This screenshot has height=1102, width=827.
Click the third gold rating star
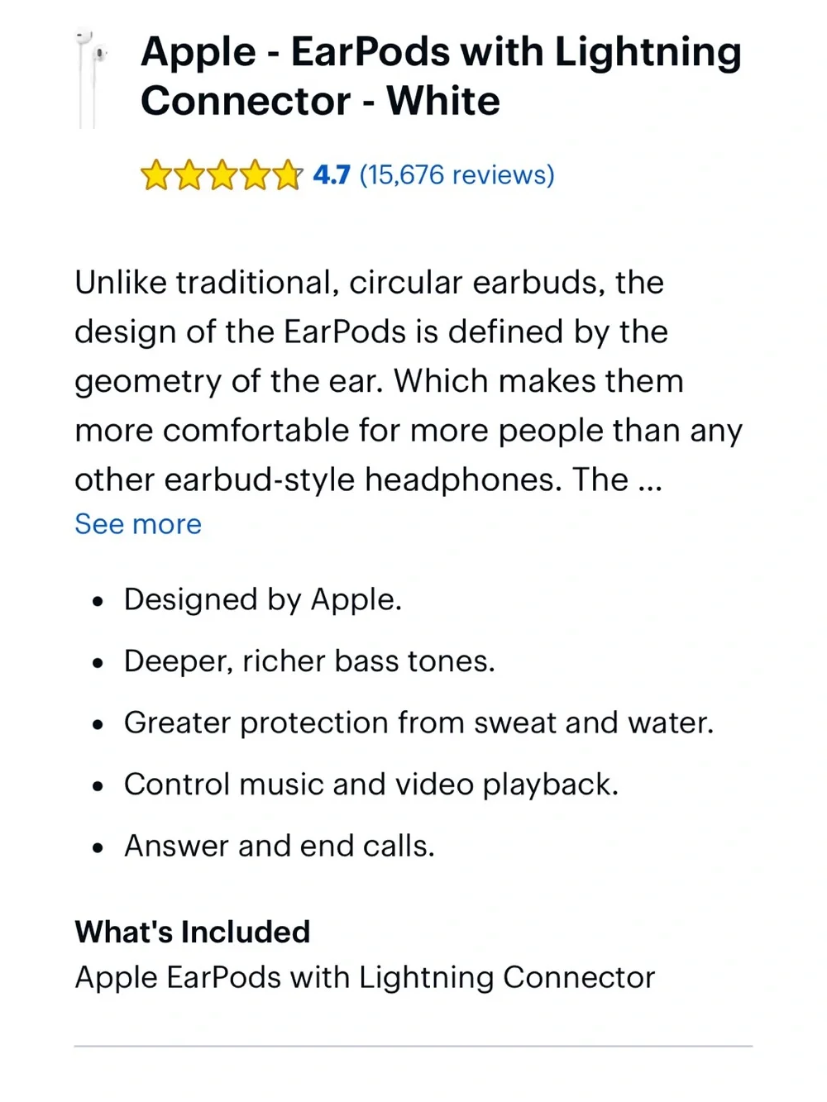tap(222, 175)
